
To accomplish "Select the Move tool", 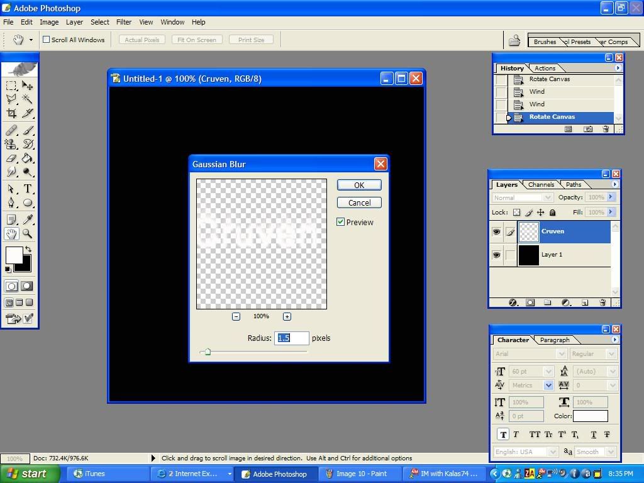I will pos(28,86).
